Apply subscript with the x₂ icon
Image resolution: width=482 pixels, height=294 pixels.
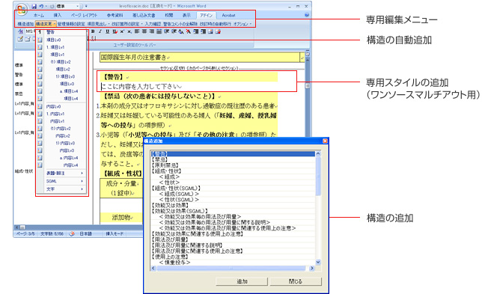point(129,31)
